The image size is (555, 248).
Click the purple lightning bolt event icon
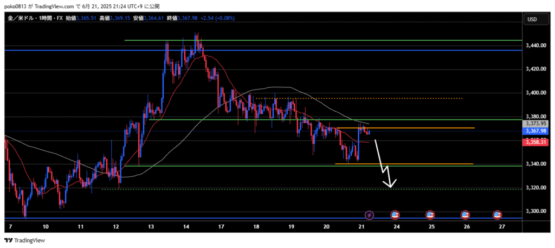click(x=370, y=215)
